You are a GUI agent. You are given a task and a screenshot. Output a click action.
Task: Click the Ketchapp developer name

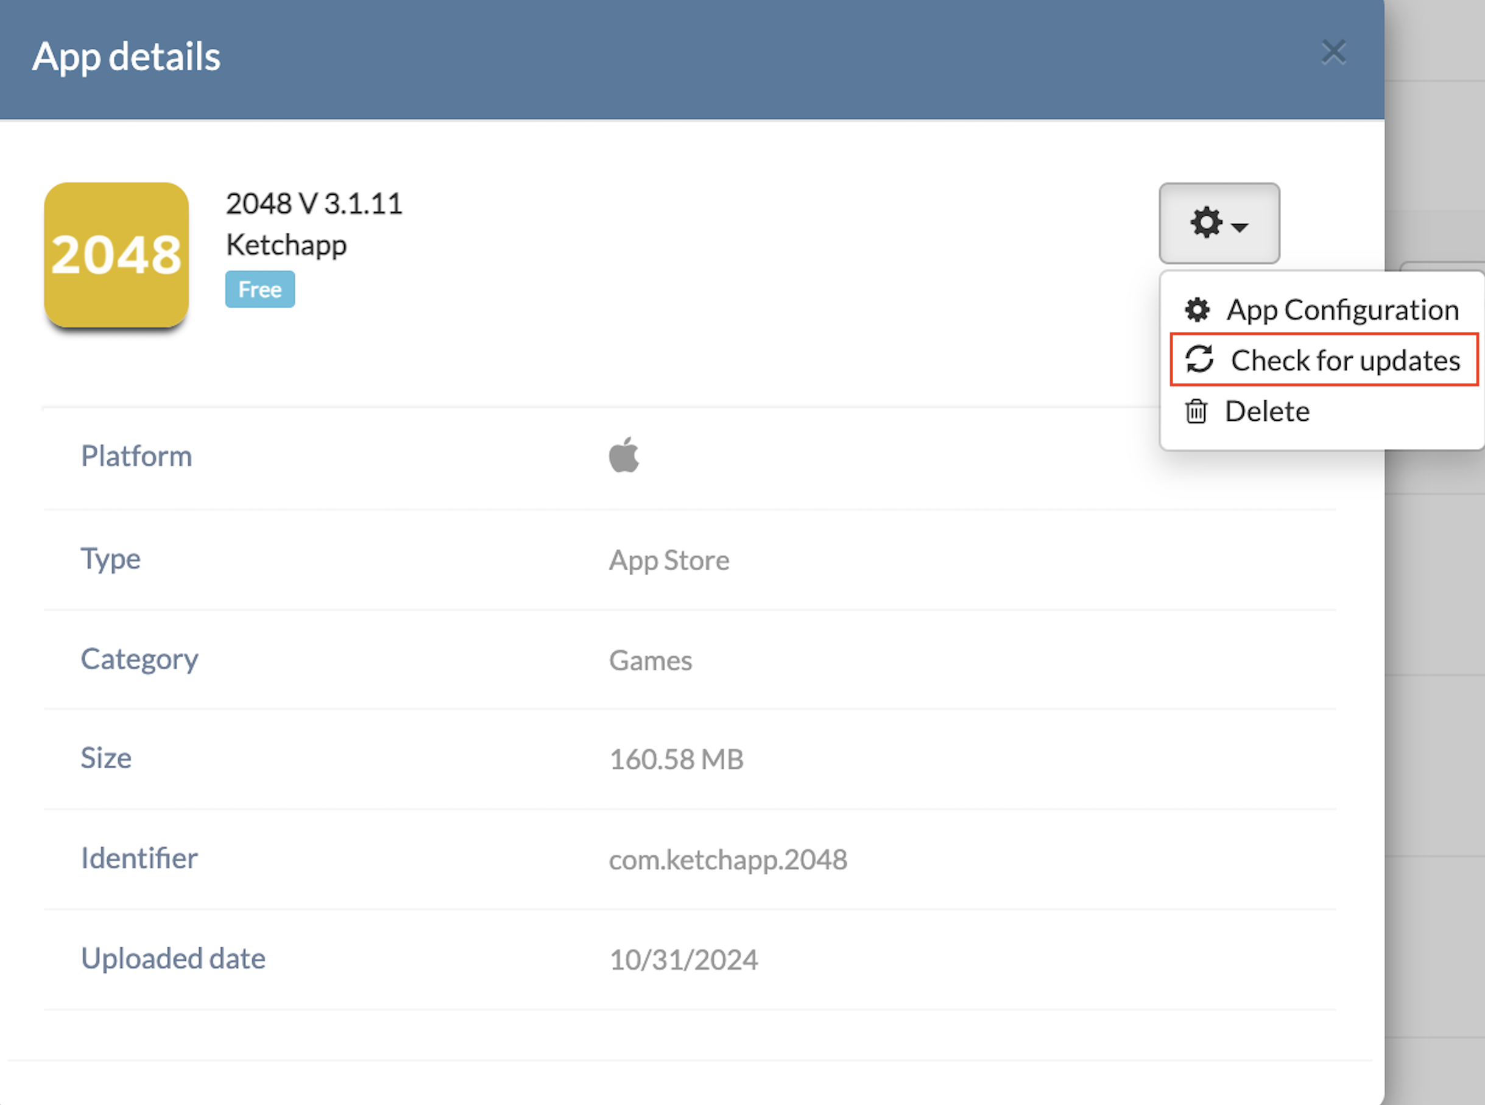coord(286,245)
